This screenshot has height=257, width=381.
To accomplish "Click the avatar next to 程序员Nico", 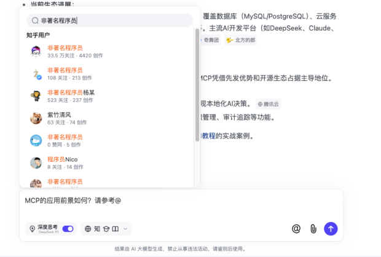I will [36, 163].
